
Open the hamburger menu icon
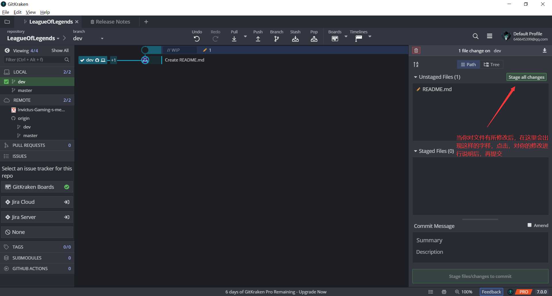click(490, 36)
